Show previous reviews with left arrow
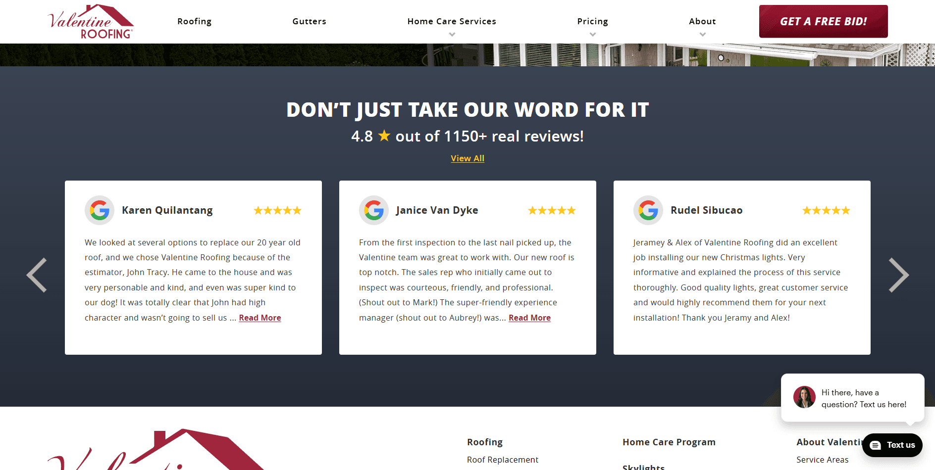 37,275
